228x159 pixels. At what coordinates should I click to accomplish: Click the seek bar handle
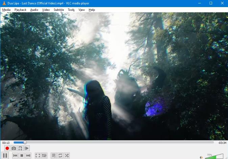pos(25,142)
